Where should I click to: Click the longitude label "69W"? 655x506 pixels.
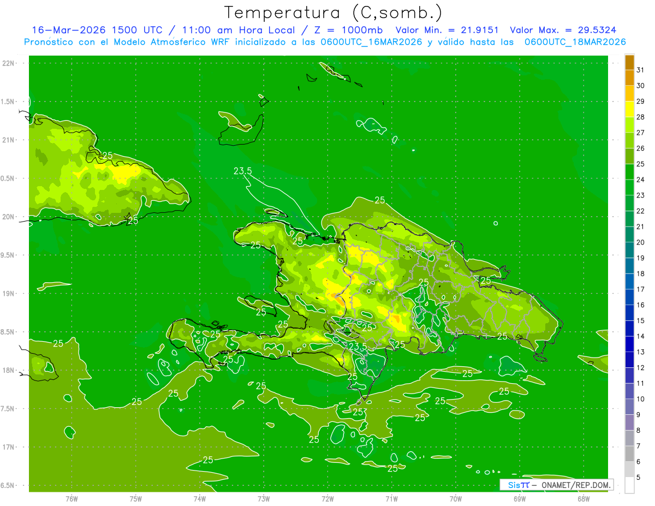coord(520,499)
